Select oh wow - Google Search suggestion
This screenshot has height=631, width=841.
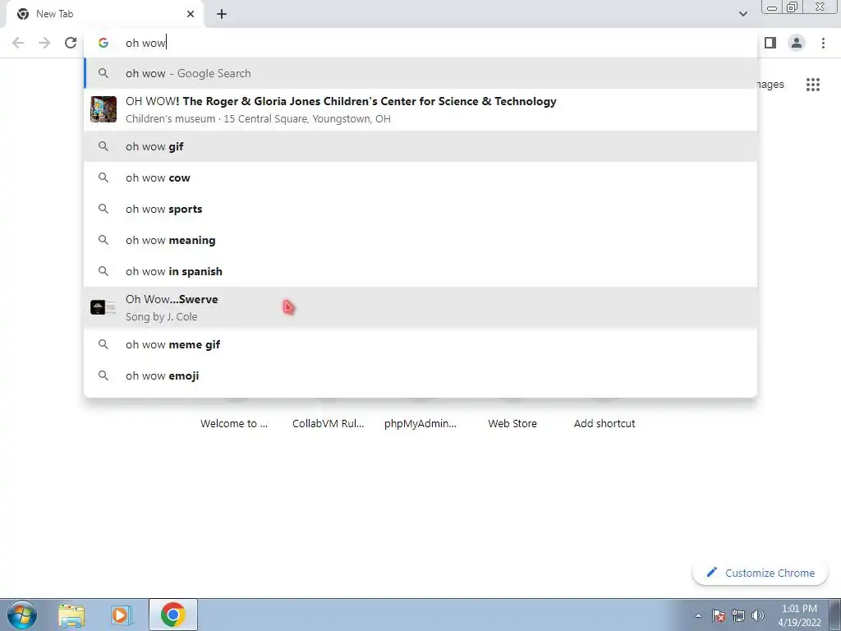coord(420,73)
